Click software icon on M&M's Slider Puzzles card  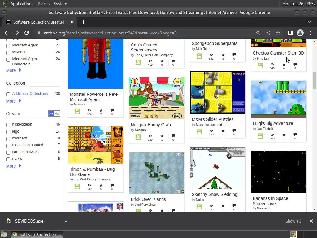click(199, 132)
